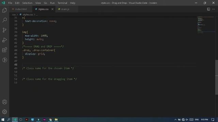Click the 'display: grid;' line
The width and height of the screenshot is (218, 122).
(x=35, y=54)
